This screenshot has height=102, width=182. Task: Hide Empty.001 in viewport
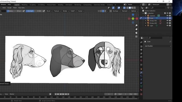tap(167, 21)
